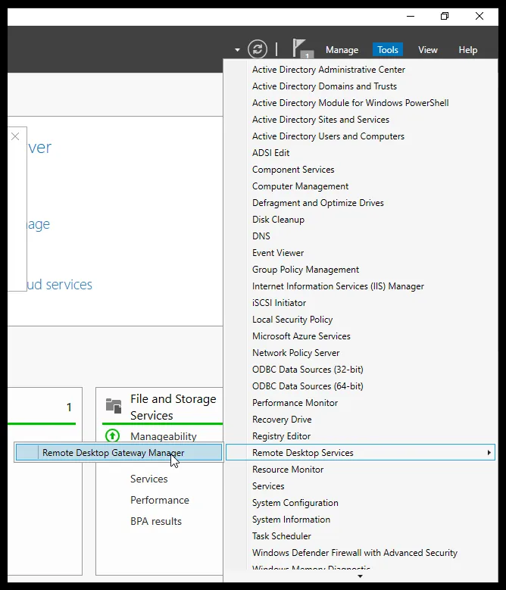Click the green Manageability status icon
506x590 pixels.
(112, 435)
